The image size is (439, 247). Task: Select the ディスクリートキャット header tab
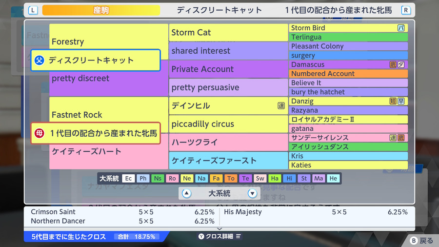tap(219, 10)
